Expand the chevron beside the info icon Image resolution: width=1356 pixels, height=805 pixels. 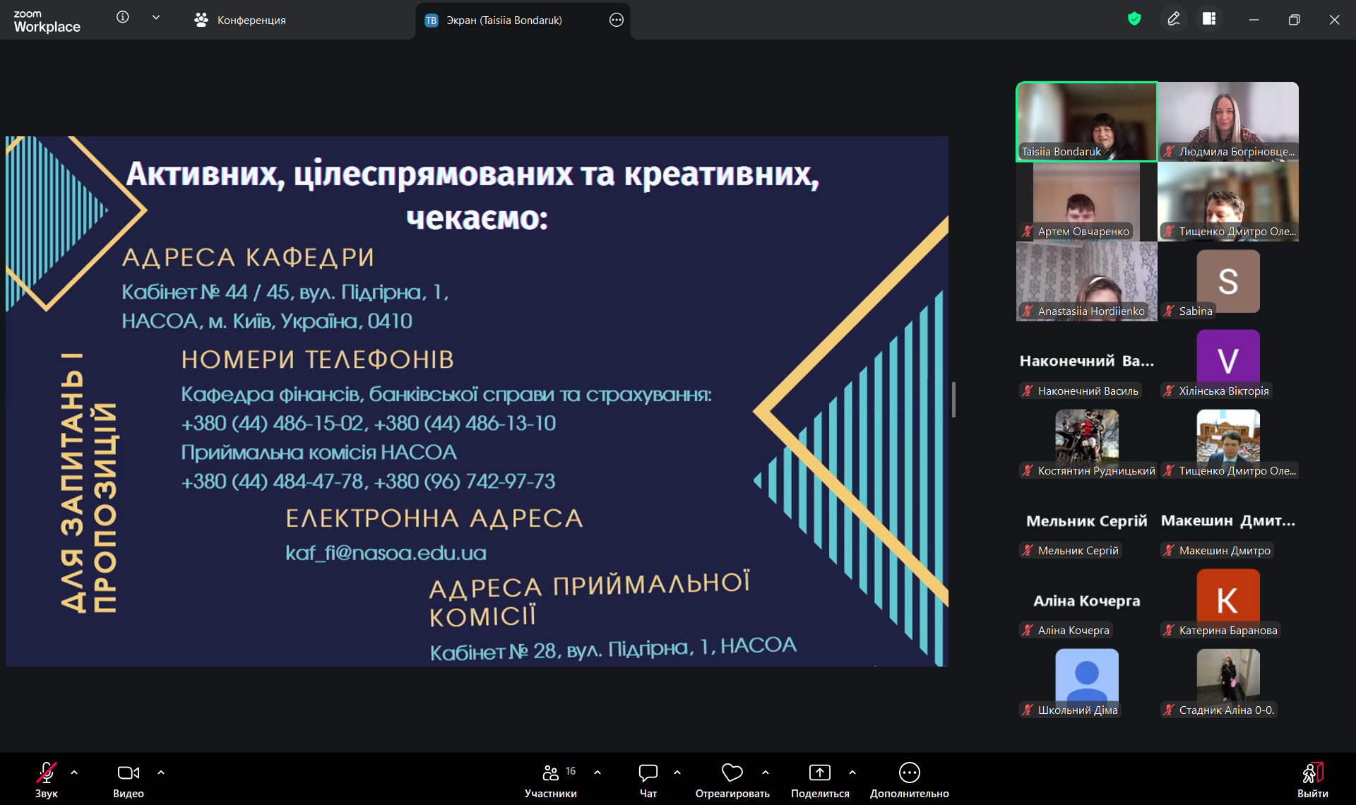tap(156, 18)
